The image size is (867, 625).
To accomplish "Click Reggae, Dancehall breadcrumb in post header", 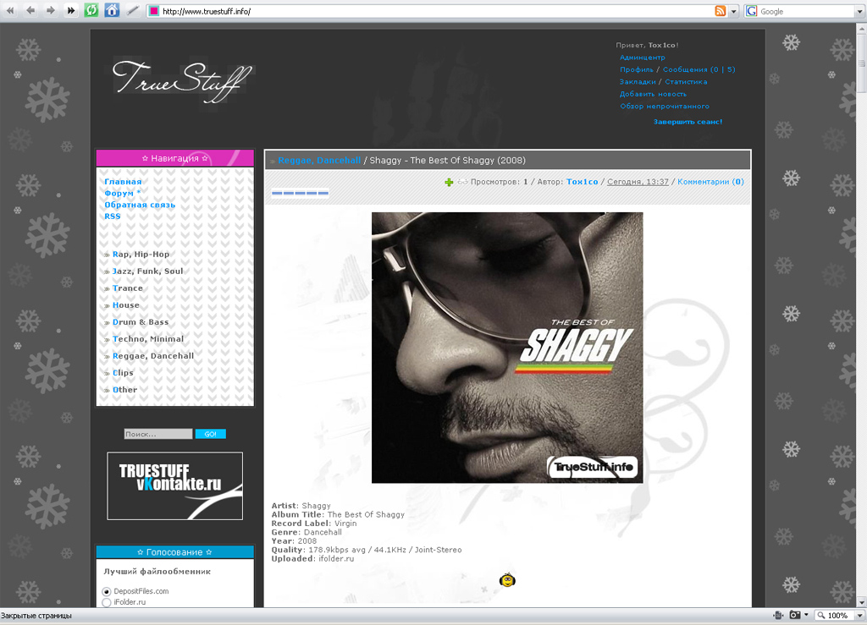I will coord(319,160).
